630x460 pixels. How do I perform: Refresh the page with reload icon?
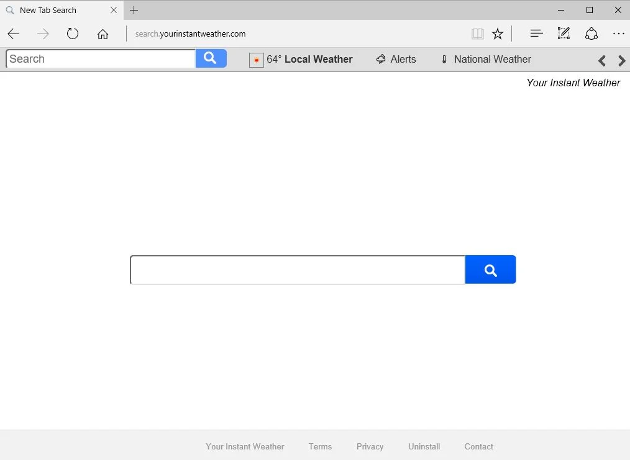73,34
